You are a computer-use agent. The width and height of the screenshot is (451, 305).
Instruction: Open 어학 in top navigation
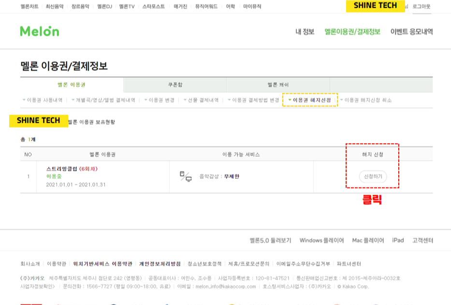(231, 6)
